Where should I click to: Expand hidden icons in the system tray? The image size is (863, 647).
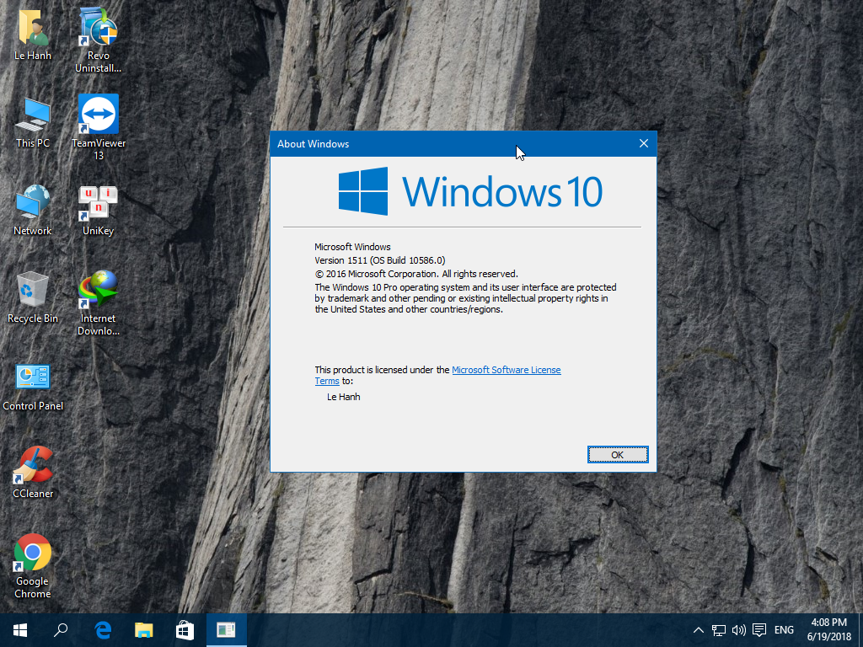699,629
